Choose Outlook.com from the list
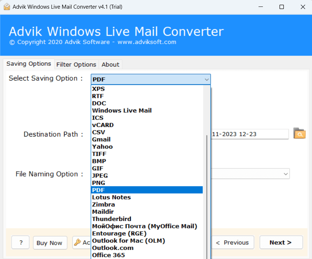This screenshot has width=312, height=259. (x=147, y=248)
